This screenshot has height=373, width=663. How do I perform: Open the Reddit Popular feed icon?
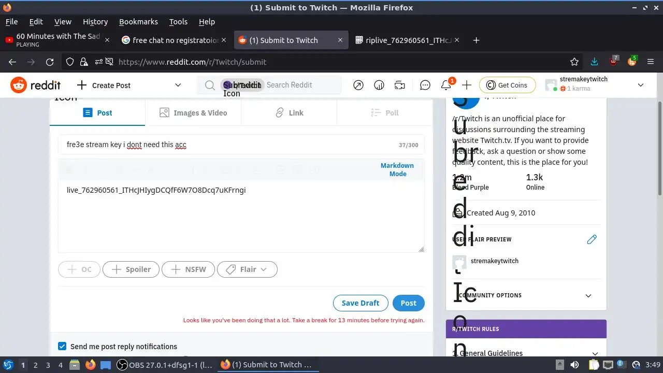click(358, 85)
